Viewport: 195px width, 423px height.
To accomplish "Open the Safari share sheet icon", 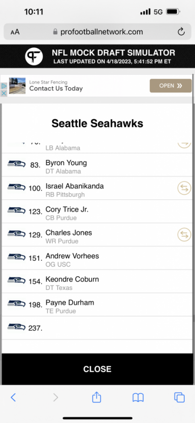I will pyautogui.click(x=97, y=398).
